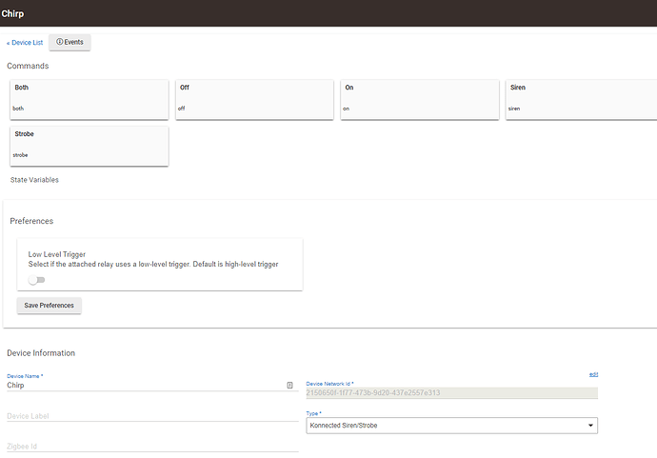Click the icon inside Device Name field
The height and width of the screenshot is (458, 657).
click(x=289, y=386)
